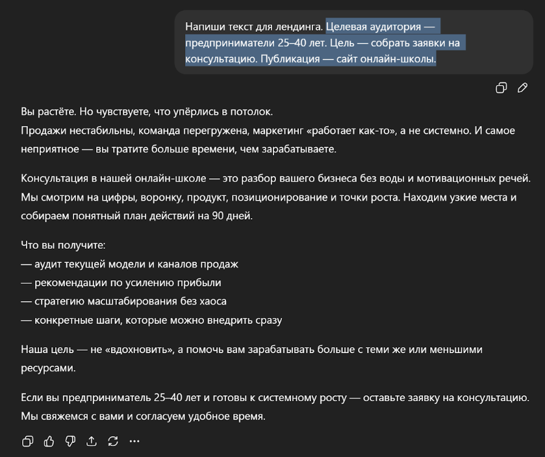The image size is (545, 457).
Task: Edit the user prompt with the pencil icon
Action: pyautogui.click(x=522, y=88)
